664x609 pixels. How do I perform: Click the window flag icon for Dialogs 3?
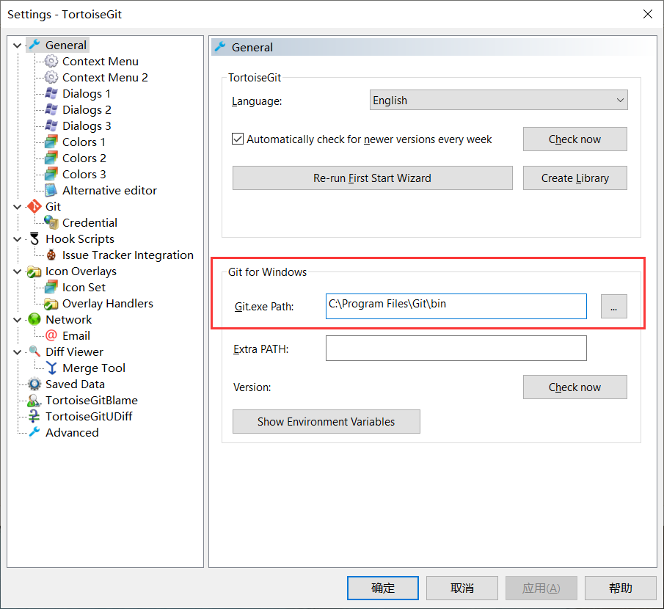(51, 125)
